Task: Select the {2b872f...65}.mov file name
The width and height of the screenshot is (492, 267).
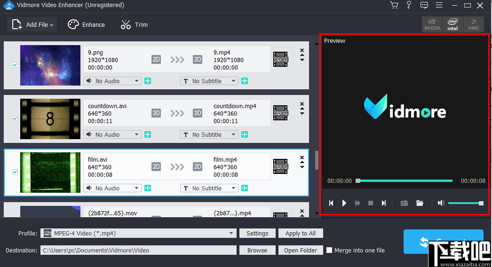Action: point(112,213)
